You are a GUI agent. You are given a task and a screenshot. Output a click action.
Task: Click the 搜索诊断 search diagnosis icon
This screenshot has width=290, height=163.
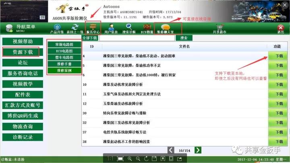coord(129,29)
